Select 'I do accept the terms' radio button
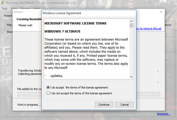 pyautogui.click(x=48, y=87)
